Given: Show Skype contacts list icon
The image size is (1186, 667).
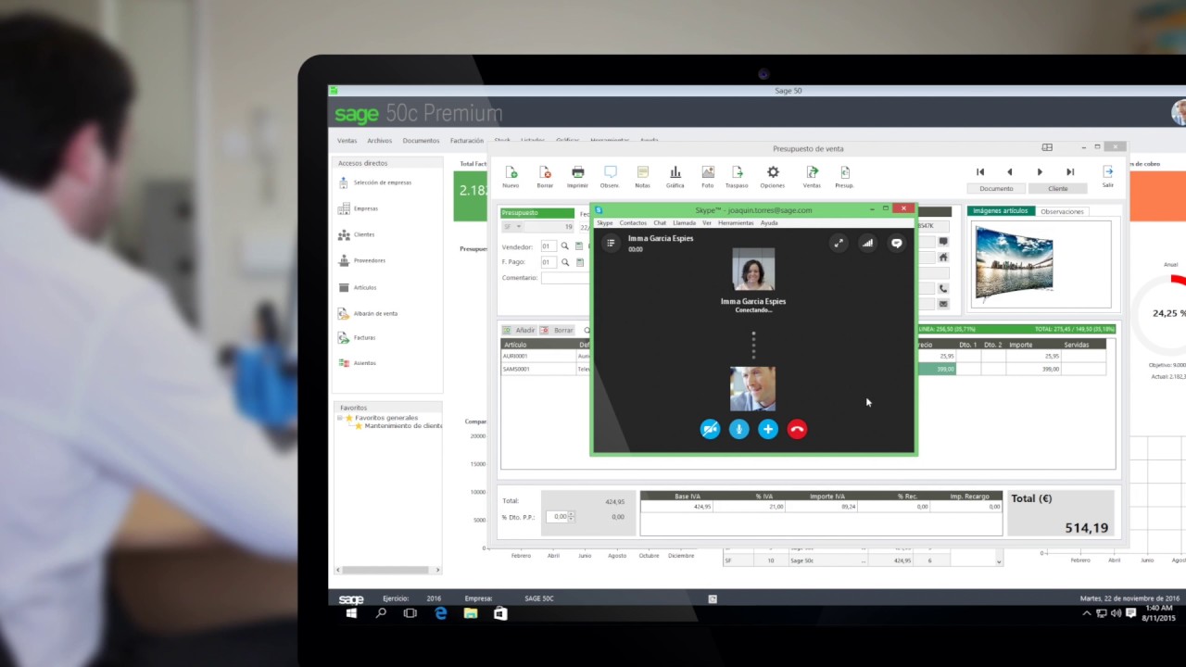Looking at the screenshot, I should (611, 243).
